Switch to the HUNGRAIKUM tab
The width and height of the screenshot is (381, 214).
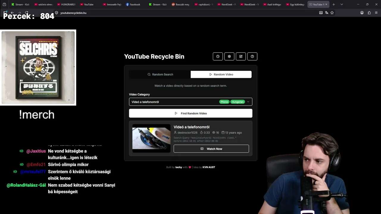(x=66, y=4)
